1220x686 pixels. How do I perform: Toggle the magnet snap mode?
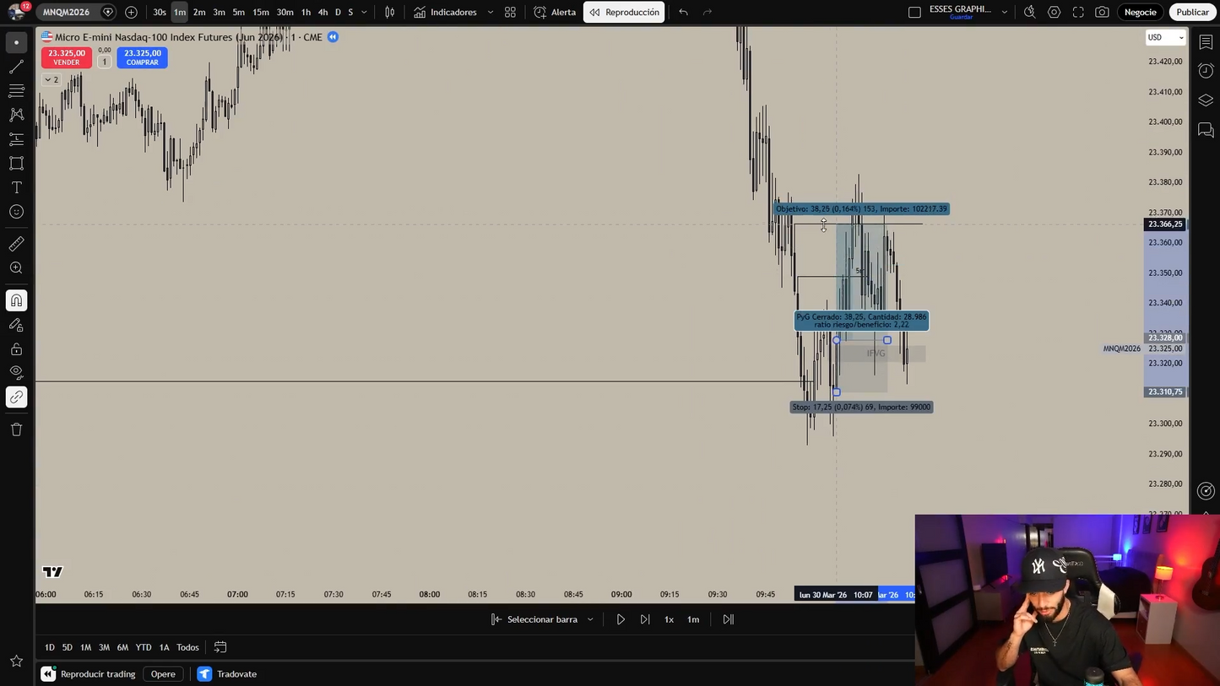coord(16,300)
